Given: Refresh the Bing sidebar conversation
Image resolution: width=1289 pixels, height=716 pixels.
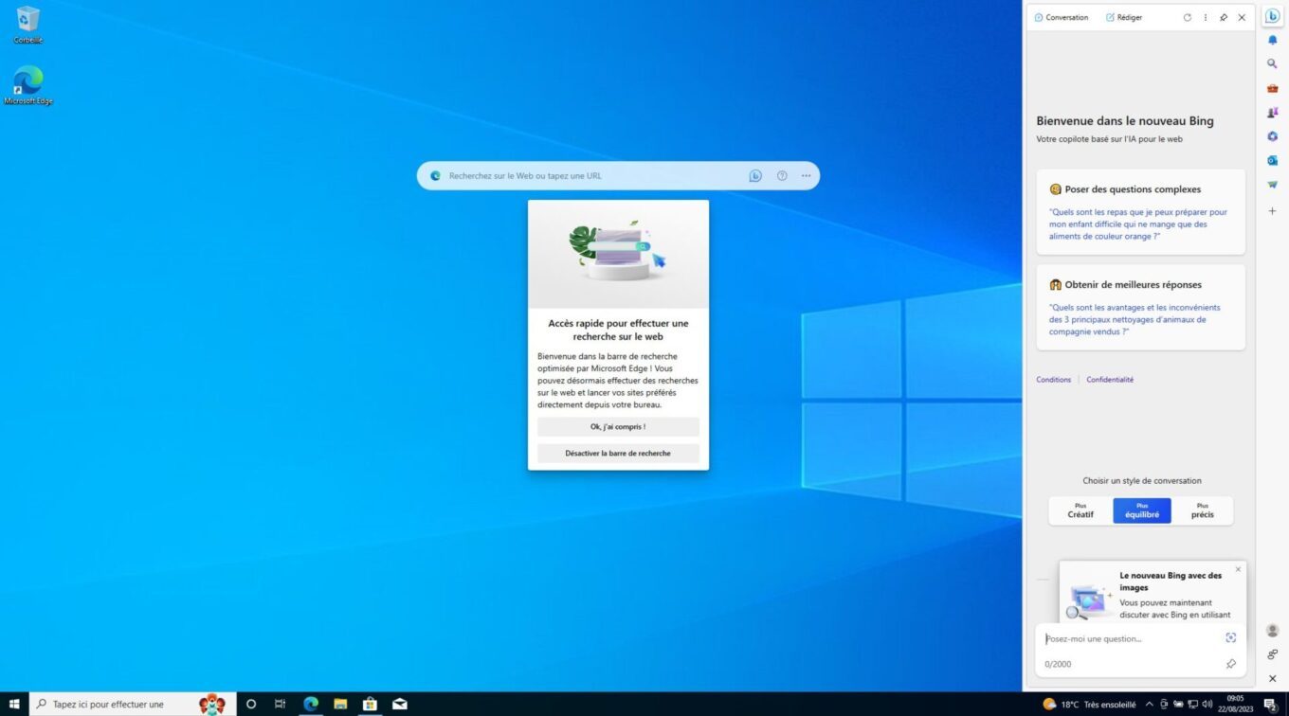Looking at the screenshot, I should tap(1188, 17).
